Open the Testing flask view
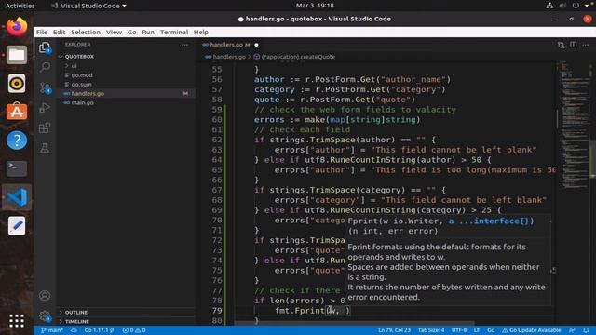 point(45,148)
